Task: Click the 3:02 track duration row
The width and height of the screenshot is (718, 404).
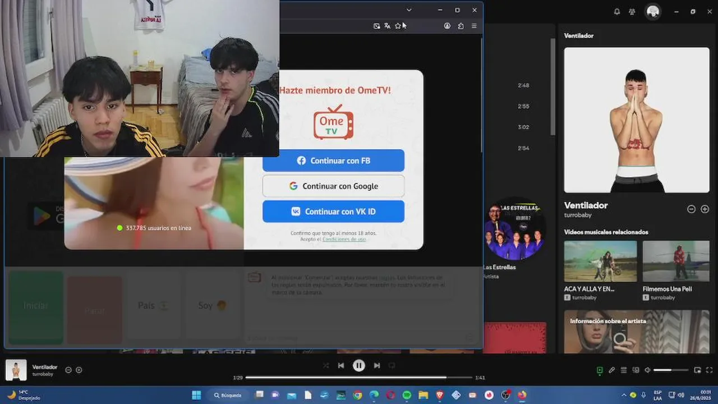Action: [x=523, y=127]
